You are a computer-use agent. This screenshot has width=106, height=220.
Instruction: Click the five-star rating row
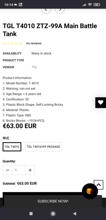12,43
